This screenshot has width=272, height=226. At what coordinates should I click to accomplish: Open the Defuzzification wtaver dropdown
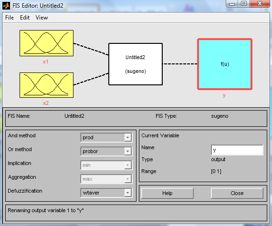(x=106, y=193)
